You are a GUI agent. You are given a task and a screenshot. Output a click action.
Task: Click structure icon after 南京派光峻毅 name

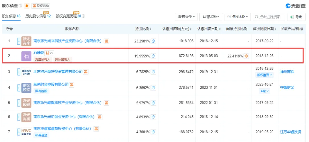(x=106, y=103)
